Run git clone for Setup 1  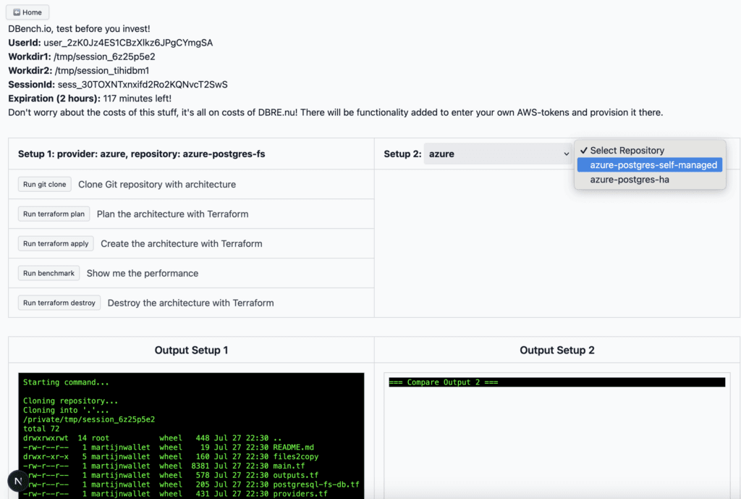pos(45,185)
